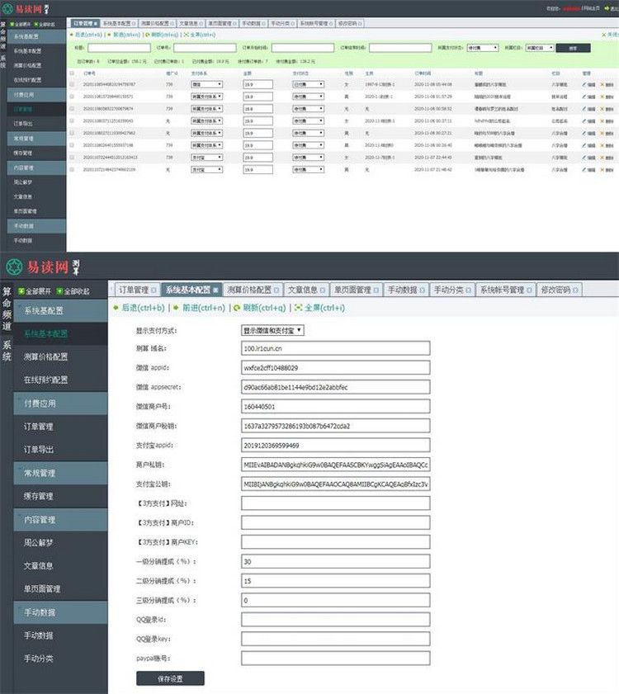Screen dimensions: 619x694
Task: Click 全部收起 collapse-all icon on config page sidebar
Action: tap(59, 291)
